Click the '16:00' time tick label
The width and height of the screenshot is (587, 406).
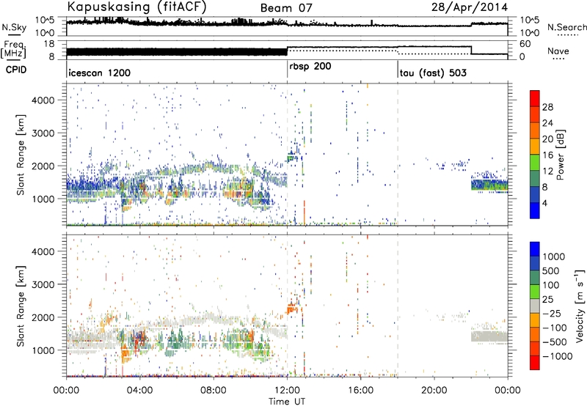coord(360,391)
